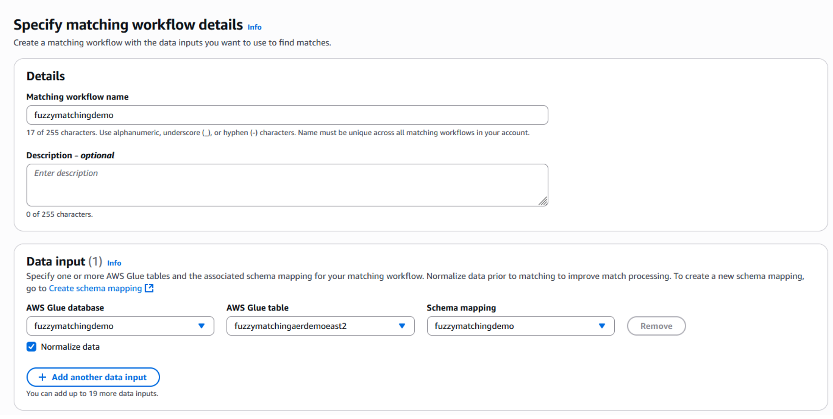
Task: Click the AWS Glue database dropdown arrow
Action: [x=202, y=326]
